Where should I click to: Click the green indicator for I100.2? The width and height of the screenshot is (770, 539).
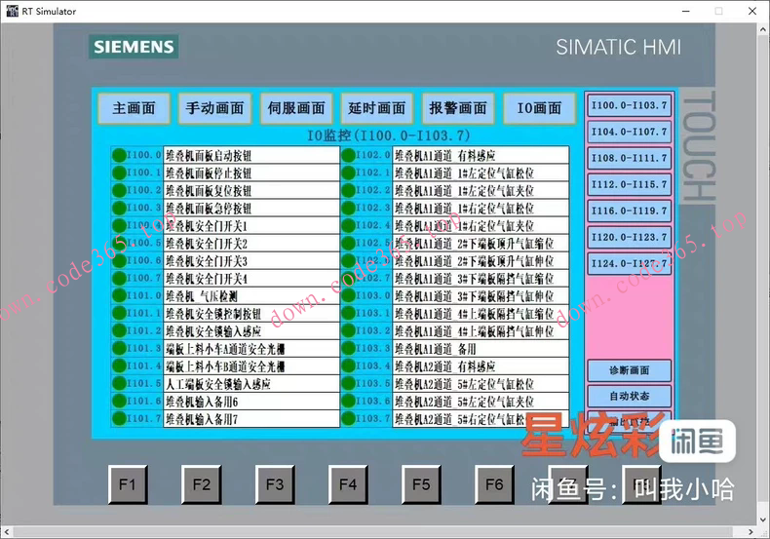coord(119,190)
